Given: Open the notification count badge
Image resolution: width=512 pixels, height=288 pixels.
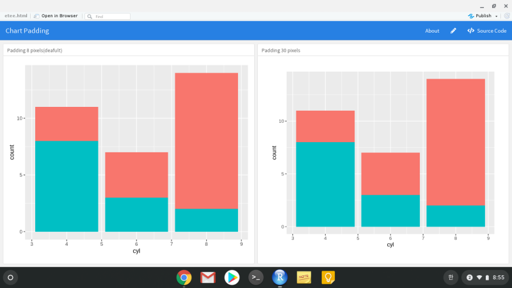Looking at the screenshot, I should pos(470,278).
